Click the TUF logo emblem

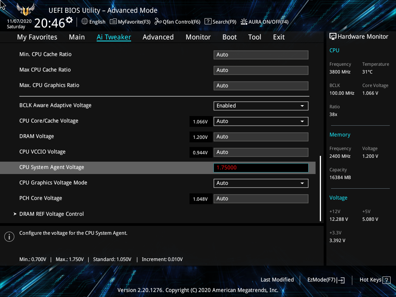pyautogui.click(x=25, y=10)
